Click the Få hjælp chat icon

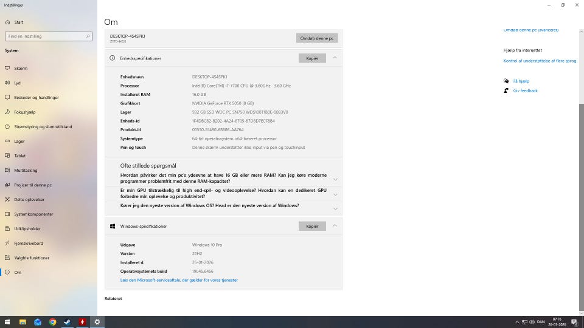[506, 81]
